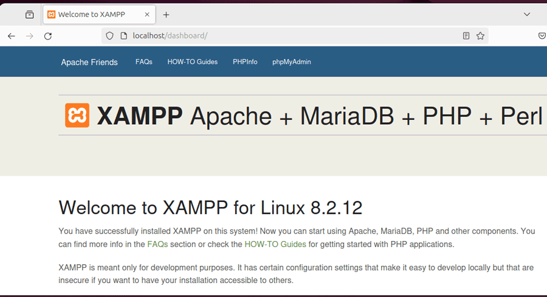Toggle reader view icon
547x297 pixels.
(466, 36)
